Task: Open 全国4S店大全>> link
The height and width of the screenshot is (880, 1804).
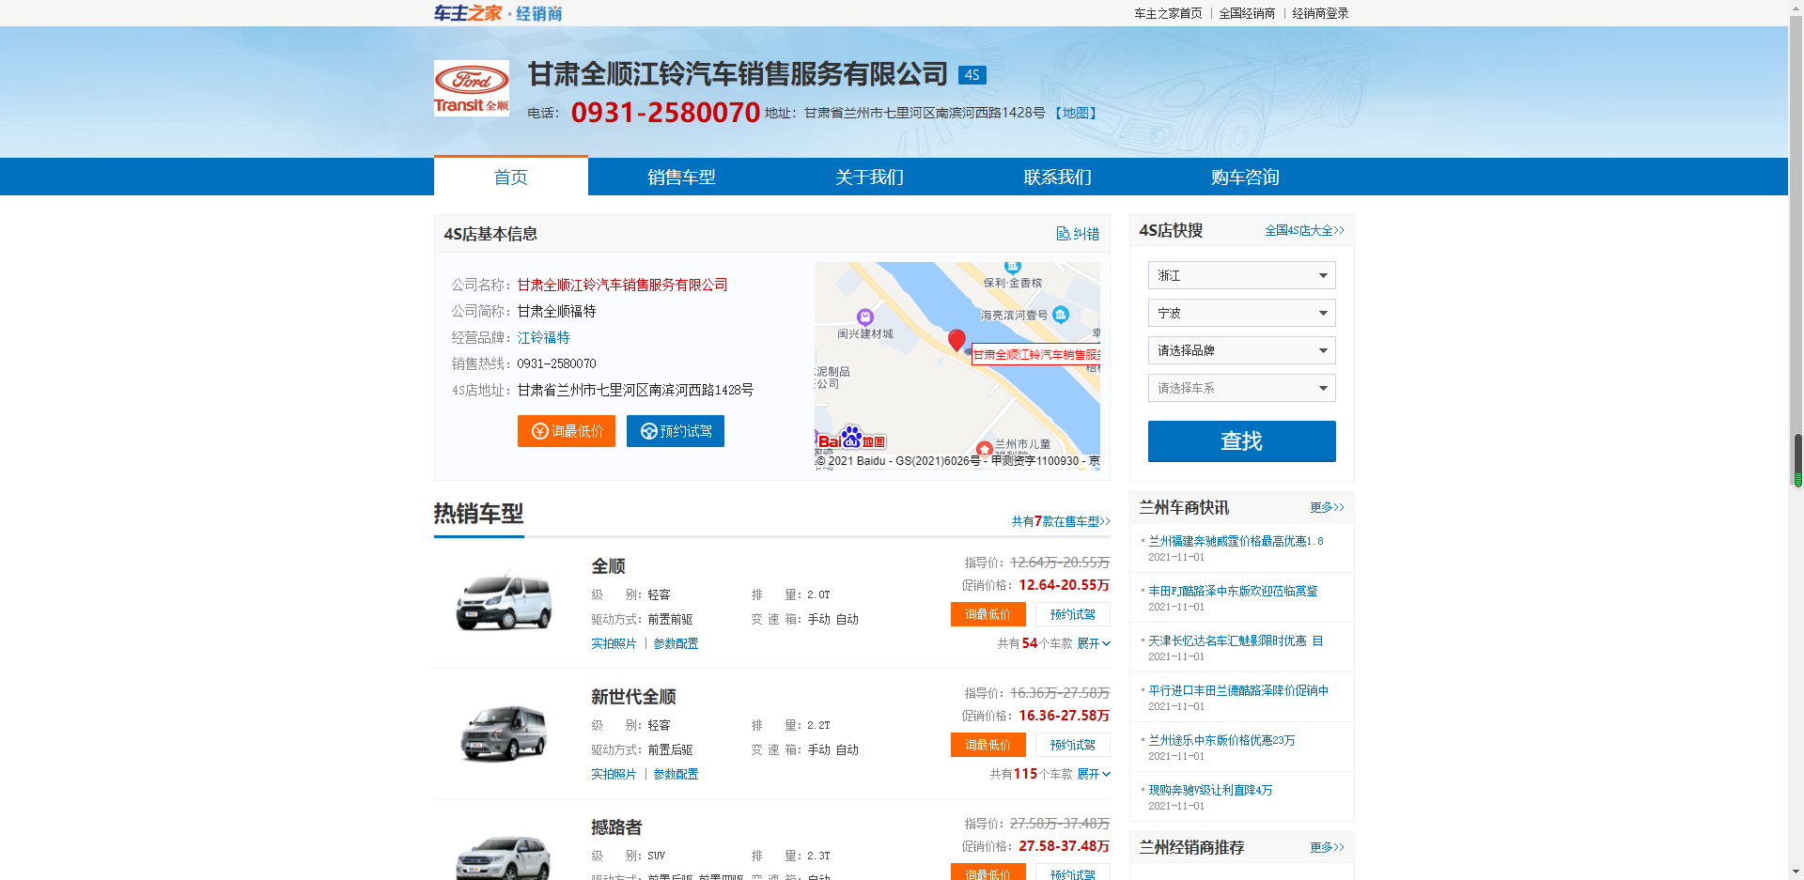Action: click(x=1304, y=230)
